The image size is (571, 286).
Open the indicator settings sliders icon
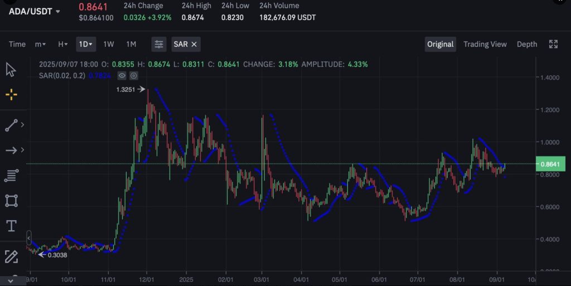pos(159,44)
